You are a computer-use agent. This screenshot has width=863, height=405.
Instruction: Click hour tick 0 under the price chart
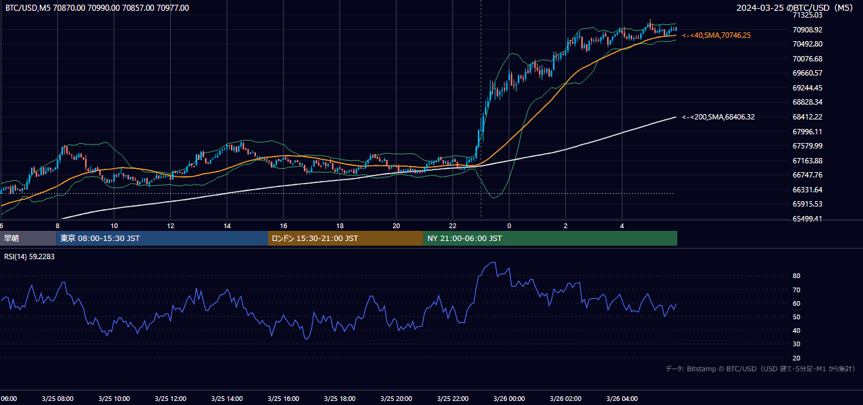(509, 225)
